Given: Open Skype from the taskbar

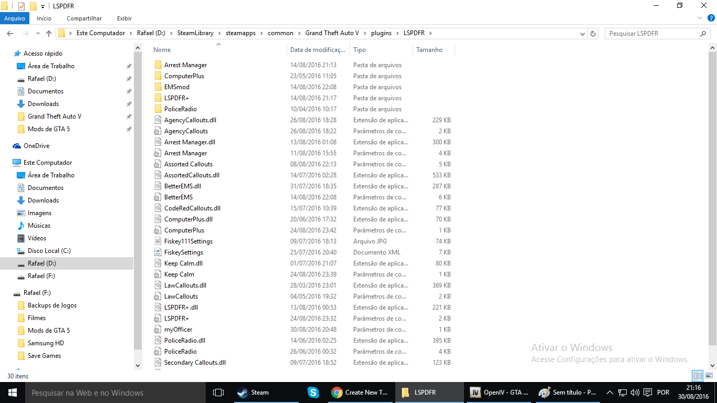Looking at the screenshot, I should click(x=313, y=393).
